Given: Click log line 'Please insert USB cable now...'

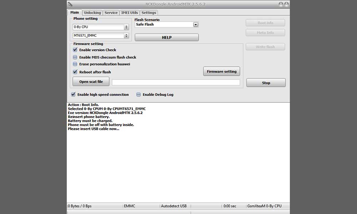Looking at the screenshot, I should (94, 129).
